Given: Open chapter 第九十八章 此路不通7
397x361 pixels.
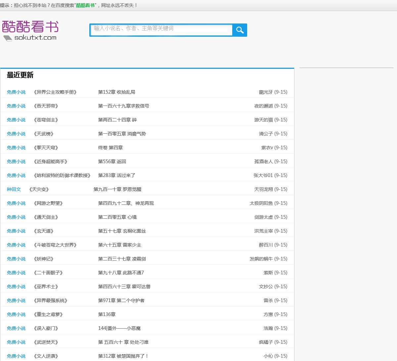Looking at the screenshot, I should click(121, 273).
